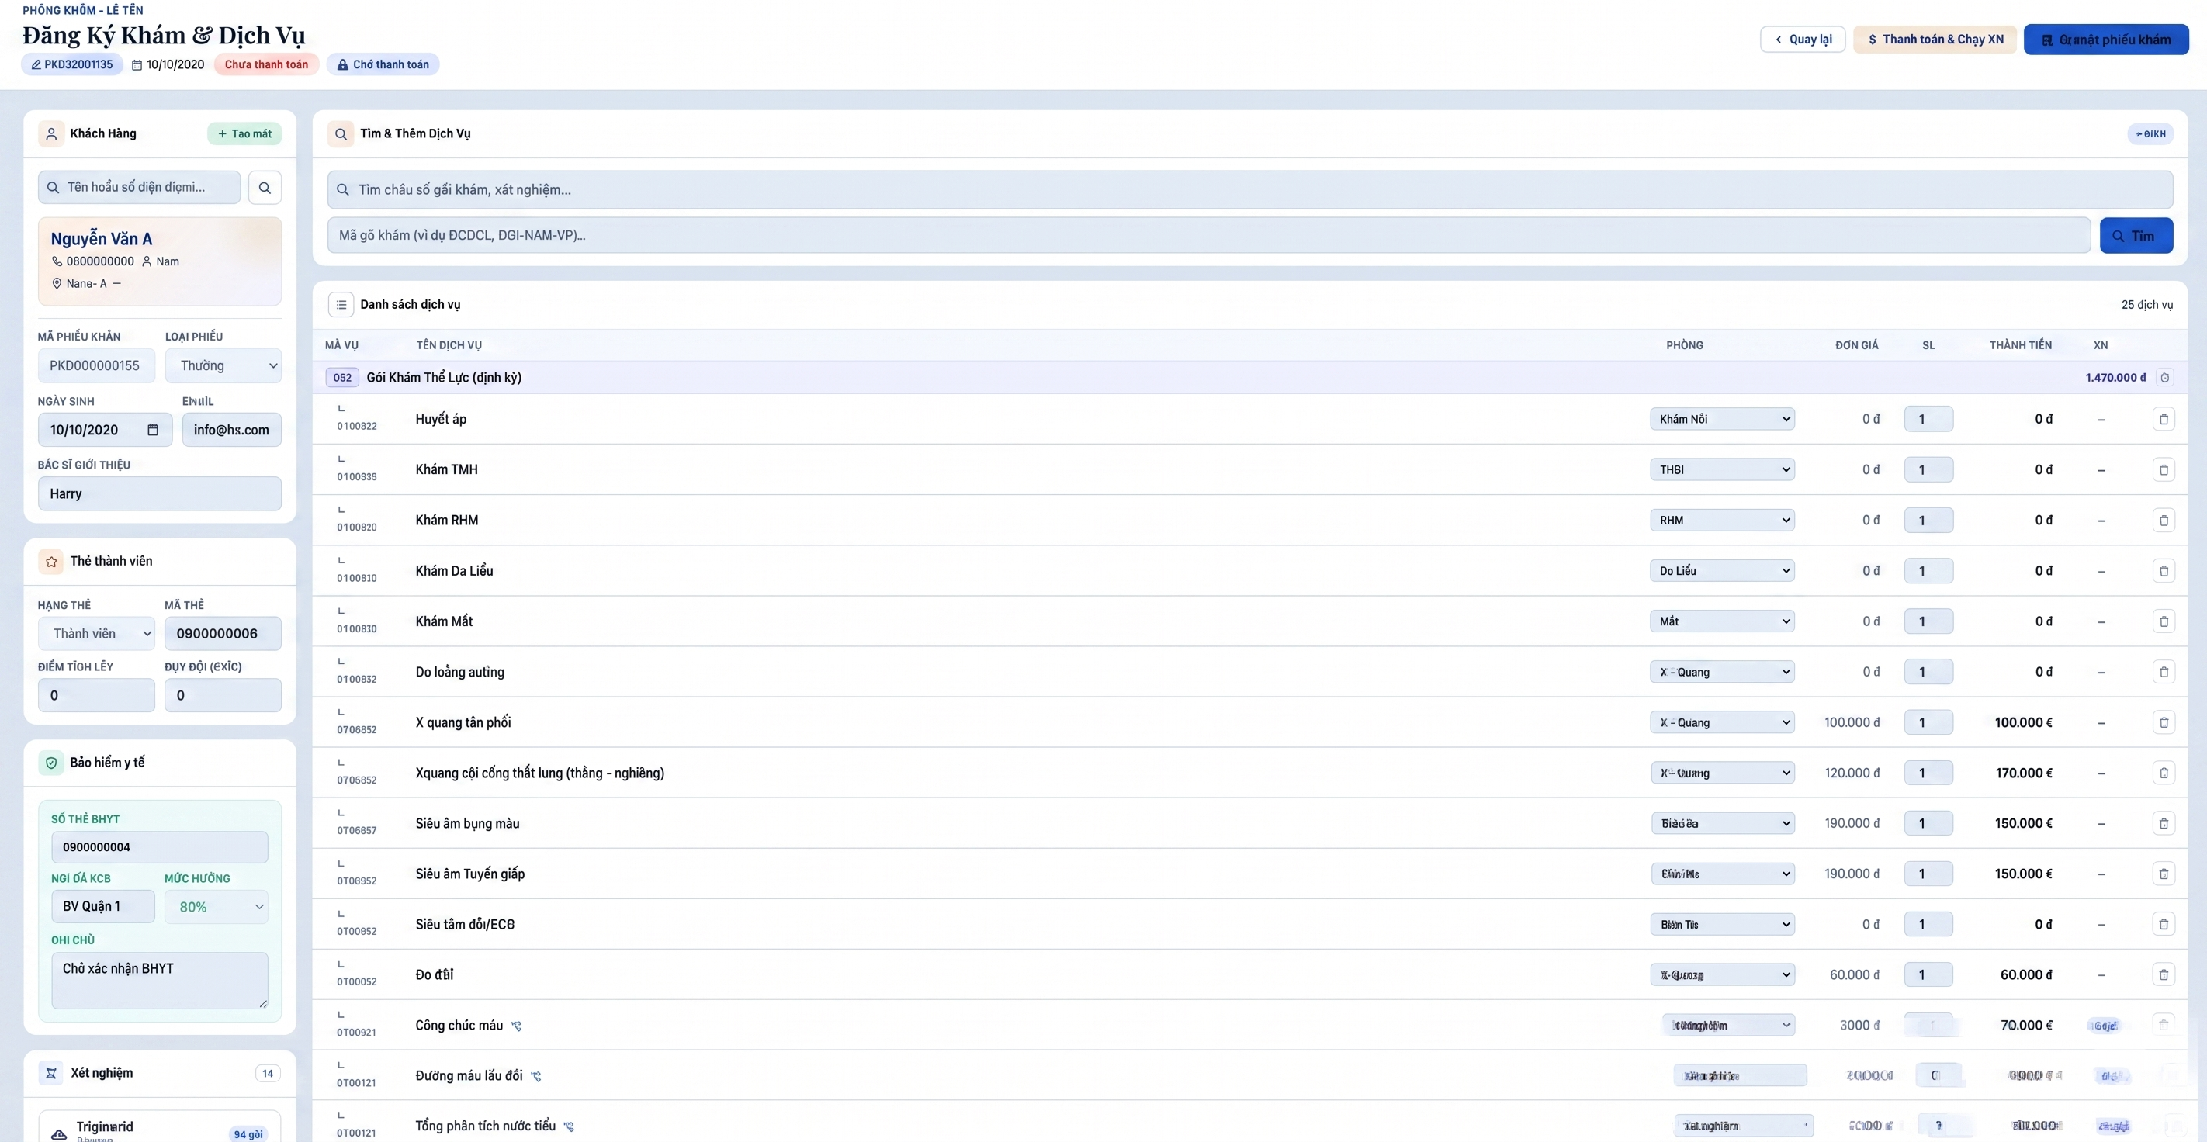2207x1142 pixels.
Task: Click the blue Tìm search button
Action: [x=2136, y=236]
